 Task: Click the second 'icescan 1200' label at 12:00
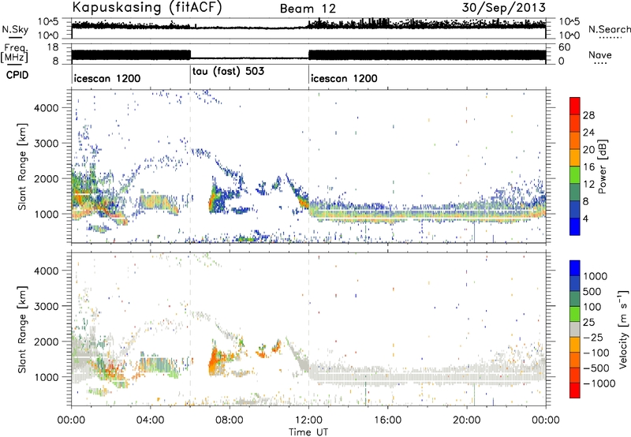click(344, 78)
